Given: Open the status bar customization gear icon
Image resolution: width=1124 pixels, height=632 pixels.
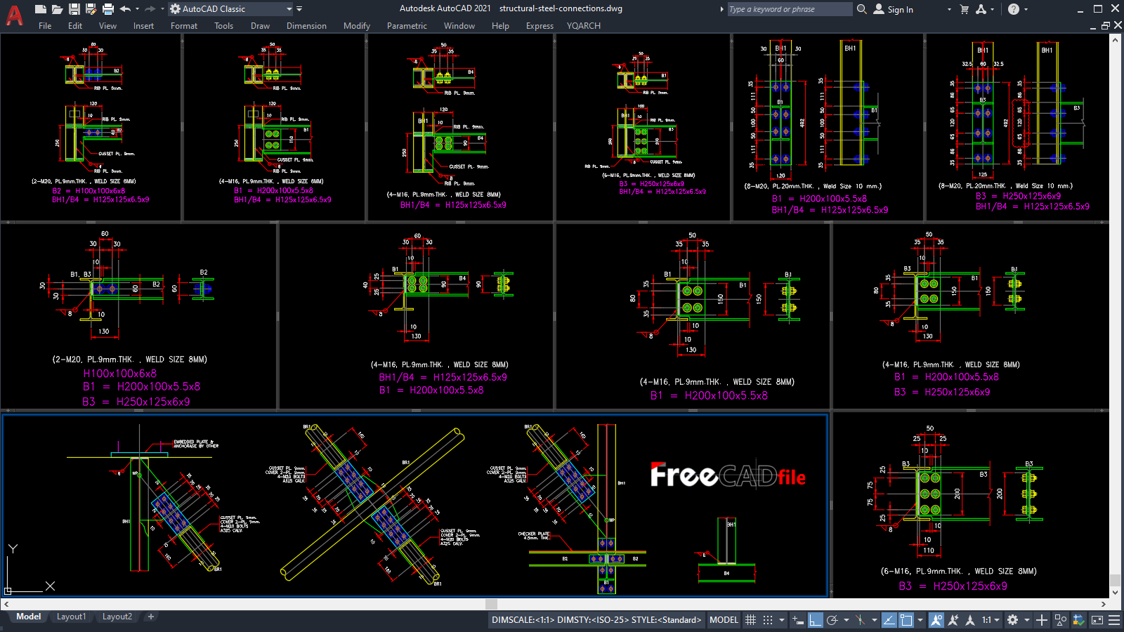Looking at the screenshot, I should click(1010, 620).
